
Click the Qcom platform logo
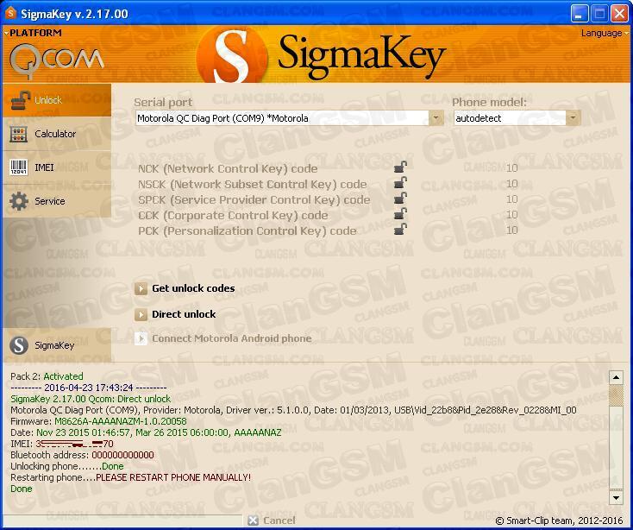[x=56, y=60]
